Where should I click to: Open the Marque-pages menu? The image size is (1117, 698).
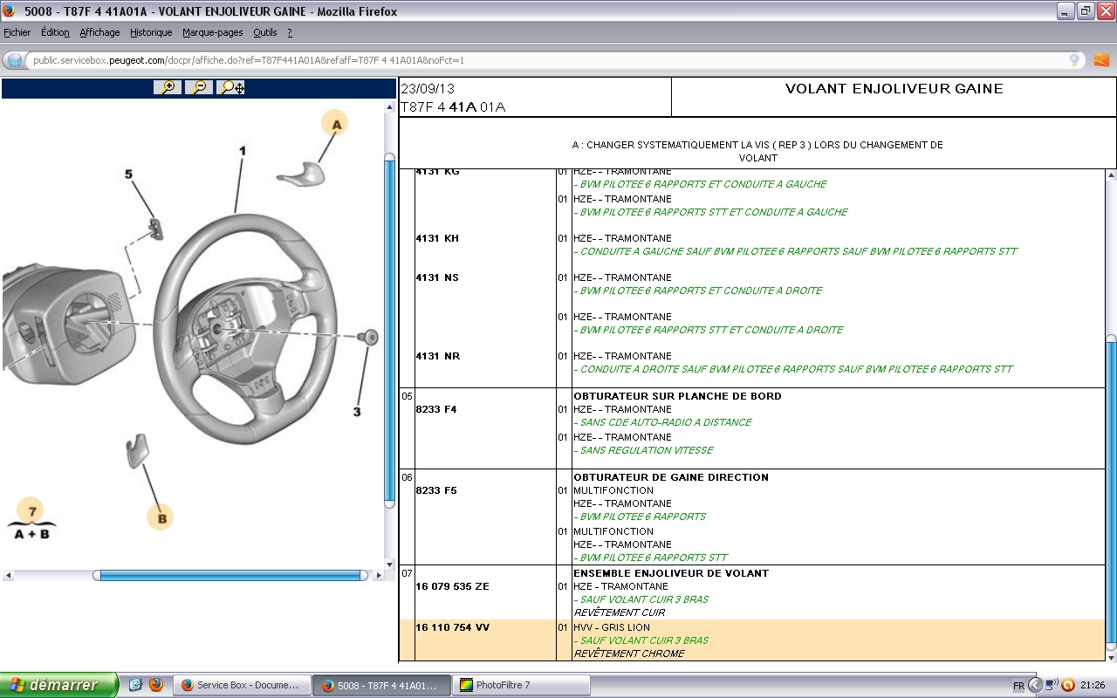click(212, 32)
